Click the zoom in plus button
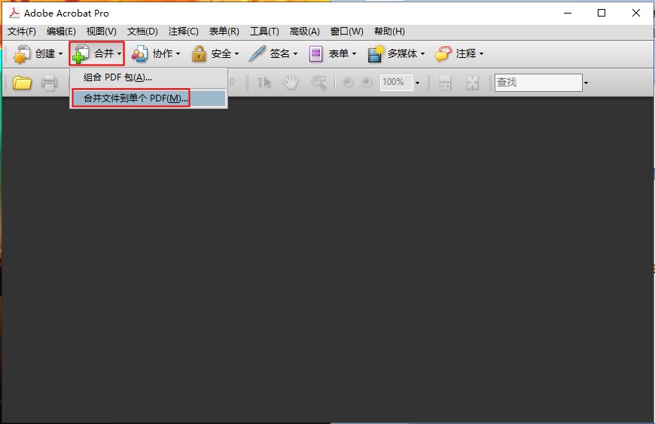Image resolution: width=655 pixels, height=424 pixels. 367,83
